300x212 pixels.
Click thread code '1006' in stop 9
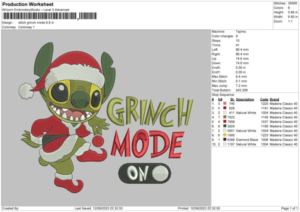[264, 139]
